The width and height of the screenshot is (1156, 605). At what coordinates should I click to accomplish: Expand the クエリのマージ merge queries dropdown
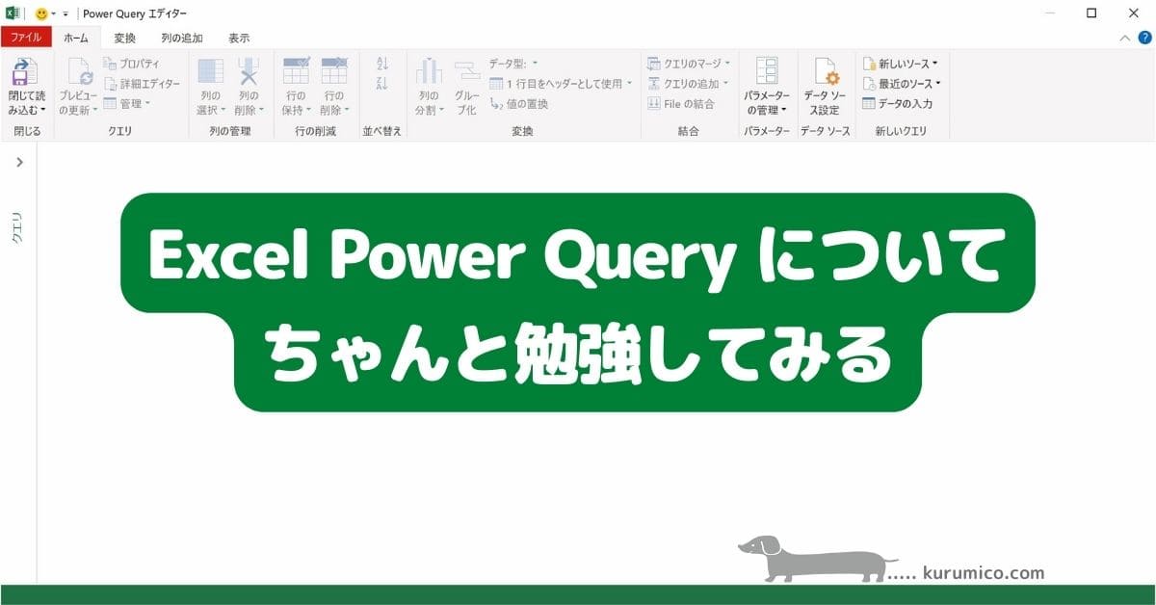pos(727,64)
